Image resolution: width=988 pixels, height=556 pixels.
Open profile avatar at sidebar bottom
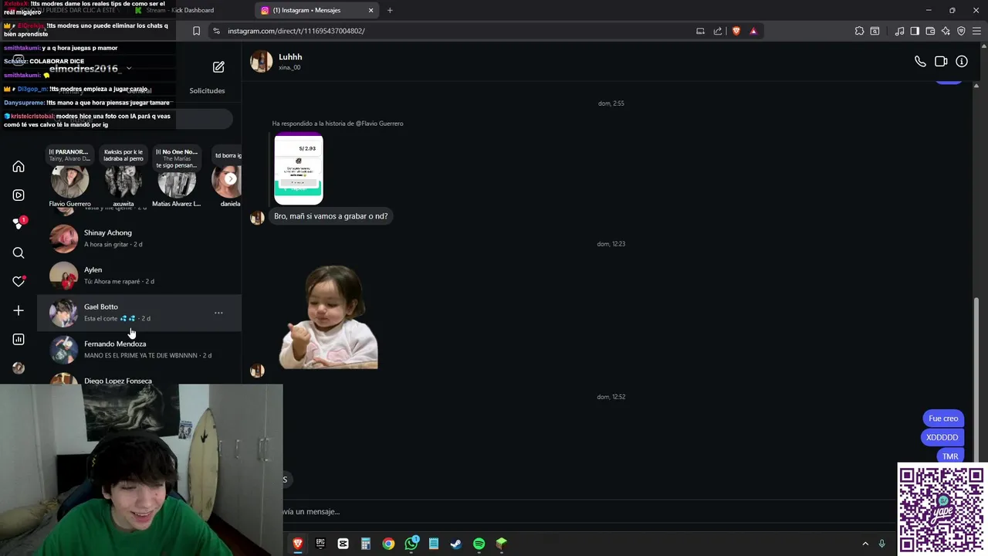(19, 368)
